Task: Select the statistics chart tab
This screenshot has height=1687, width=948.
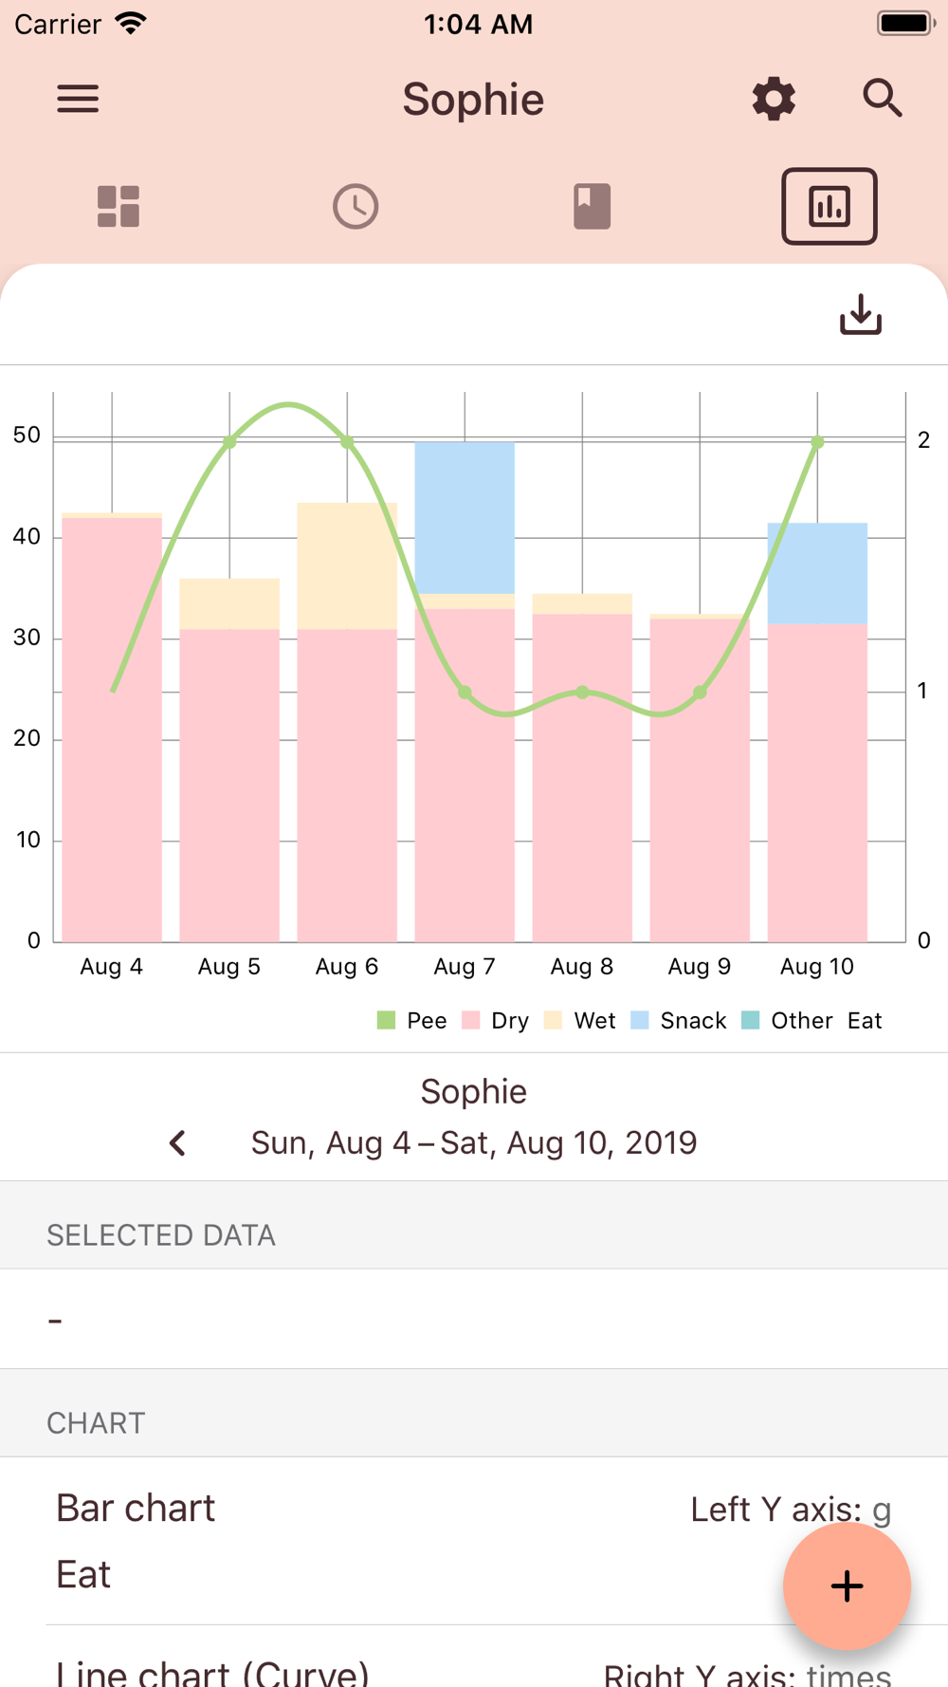Action: pos(829,206)
